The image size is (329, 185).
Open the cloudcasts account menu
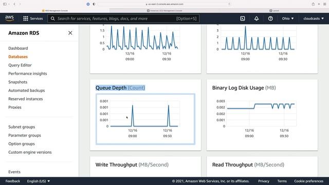314,18
